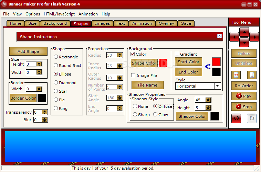Screen dimensions: 261x172
Task: Move shape right with right arrow
Action: pyautogui.click(x=254, y=37)
